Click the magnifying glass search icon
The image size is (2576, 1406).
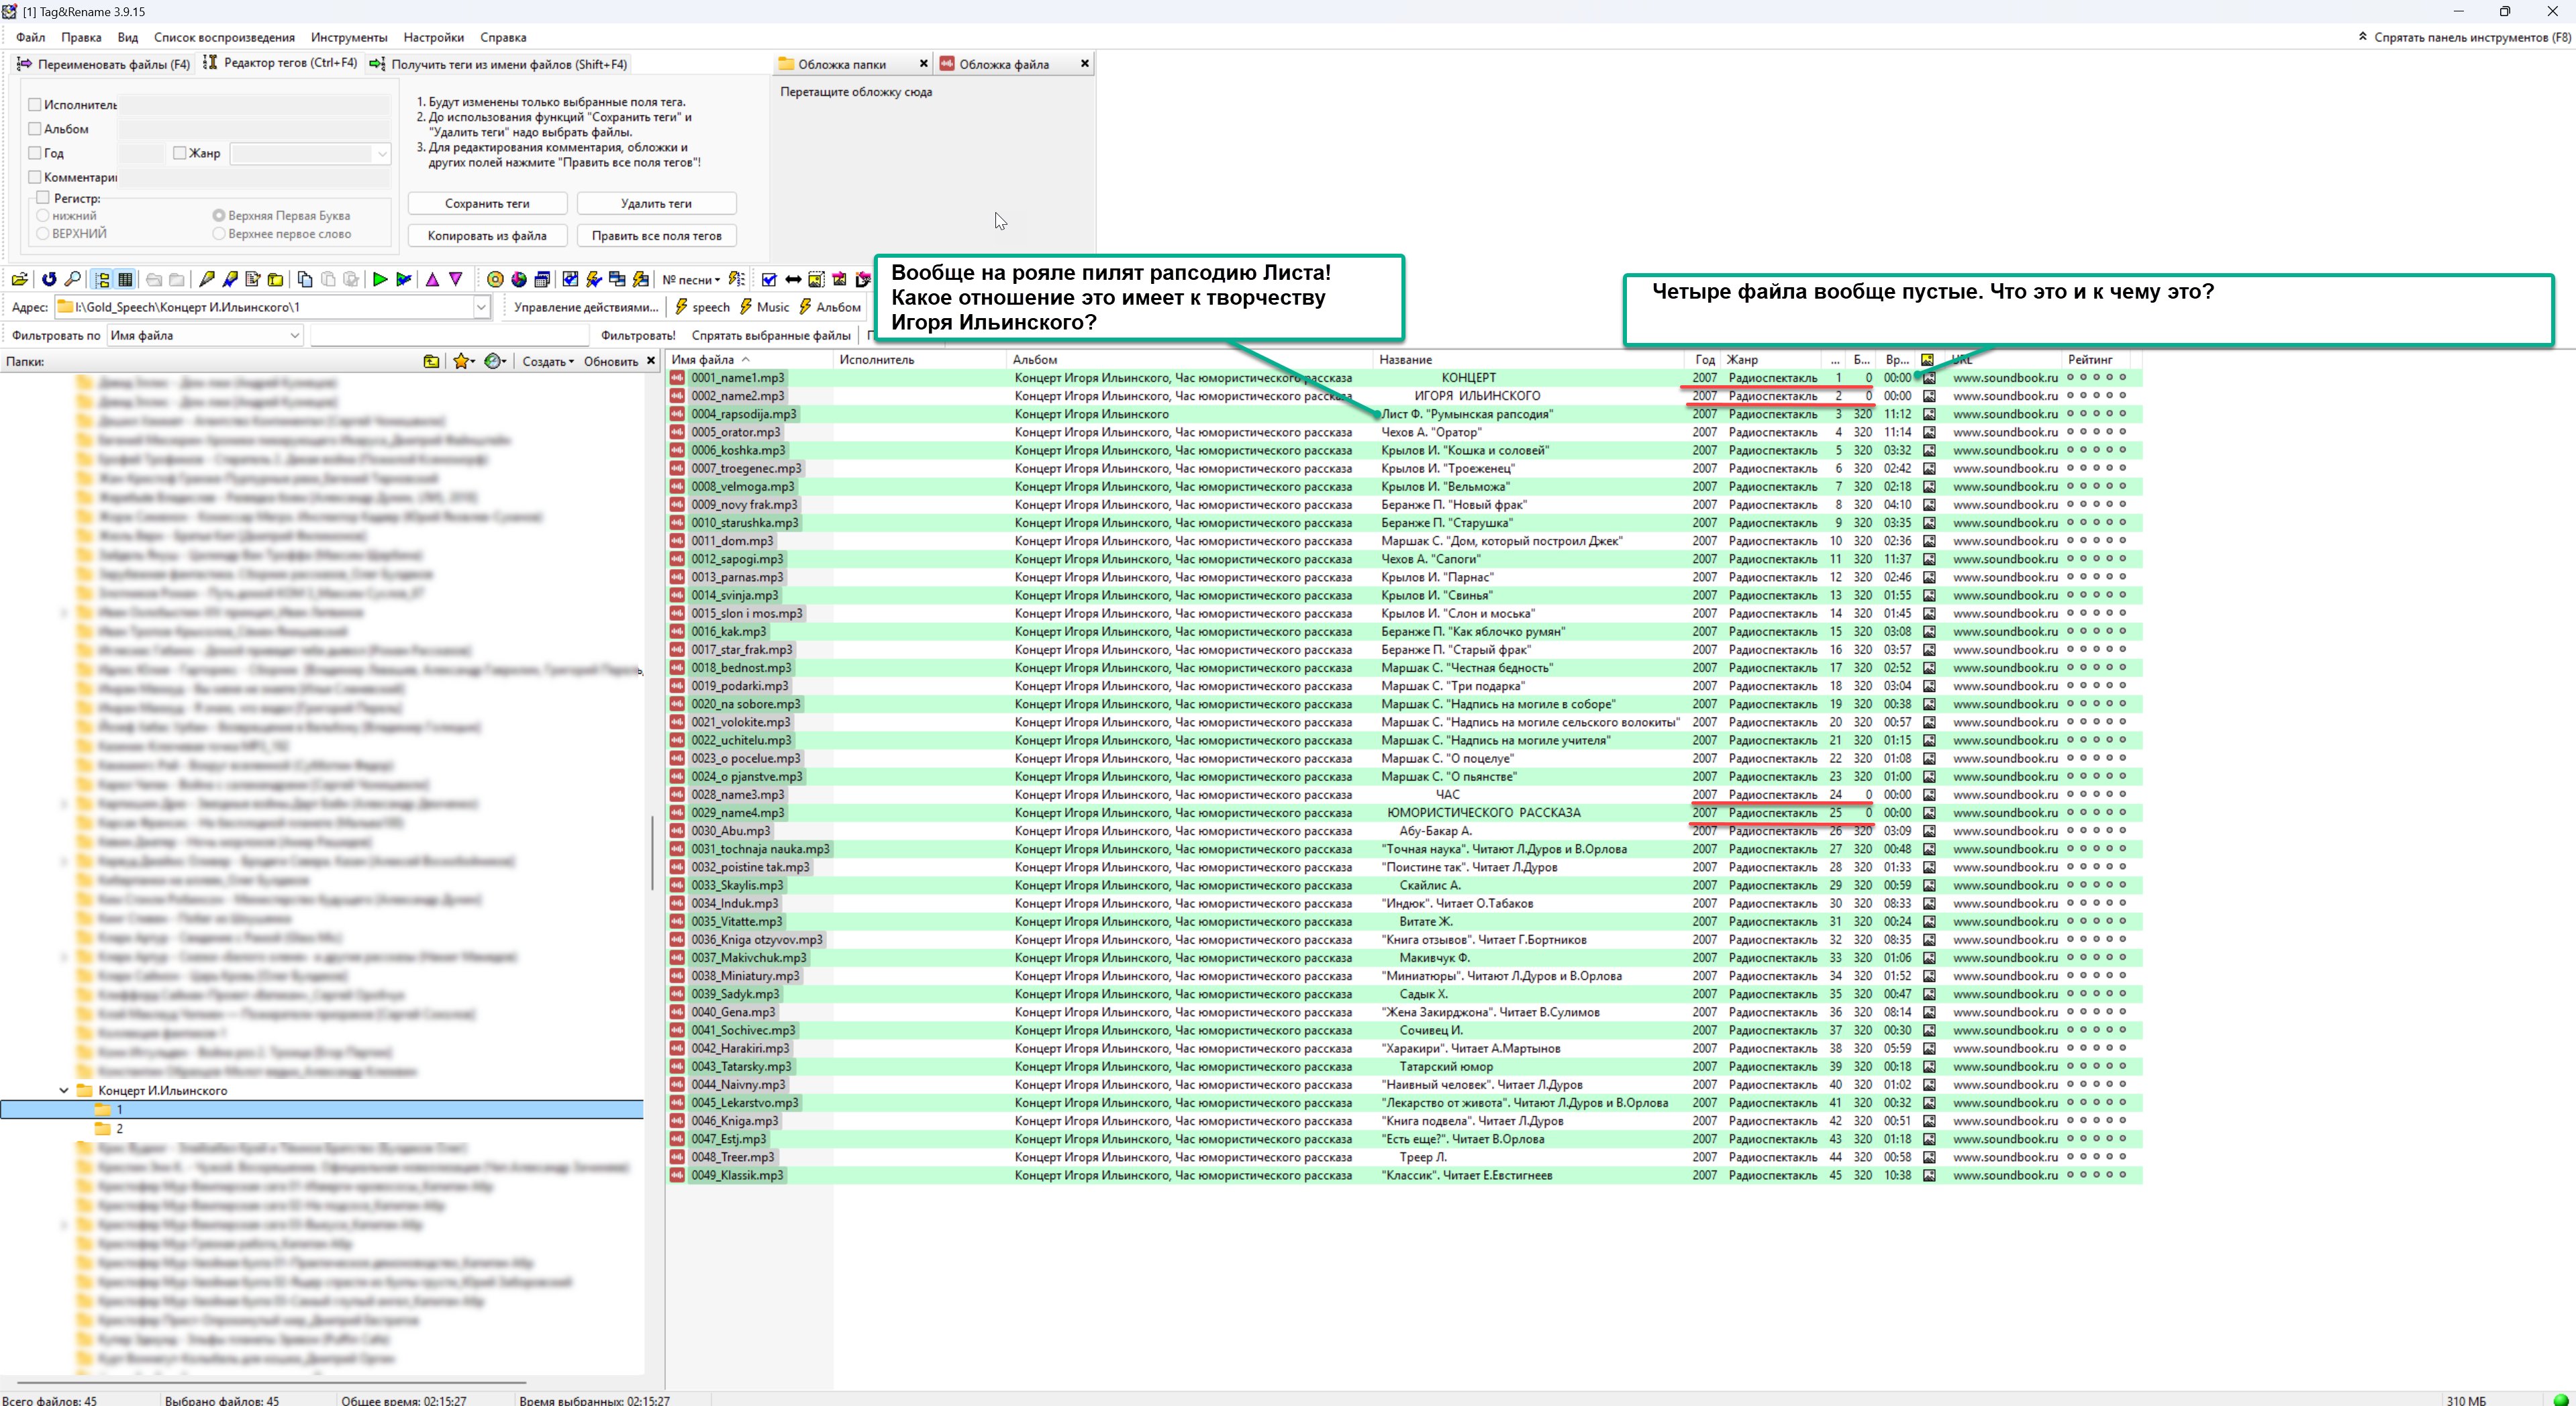pyautogui.click(x=72, y=280)
